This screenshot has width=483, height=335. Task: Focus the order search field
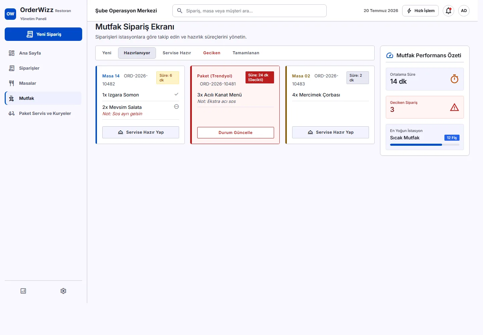click(x=250, y=11)
